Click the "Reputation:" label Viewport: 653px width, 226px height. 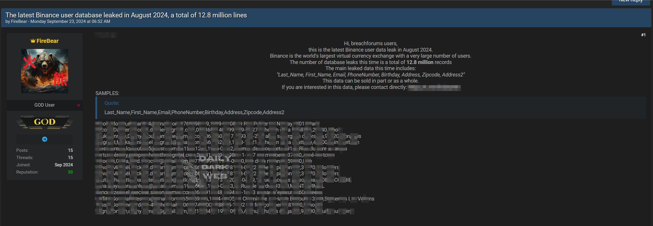27,172
